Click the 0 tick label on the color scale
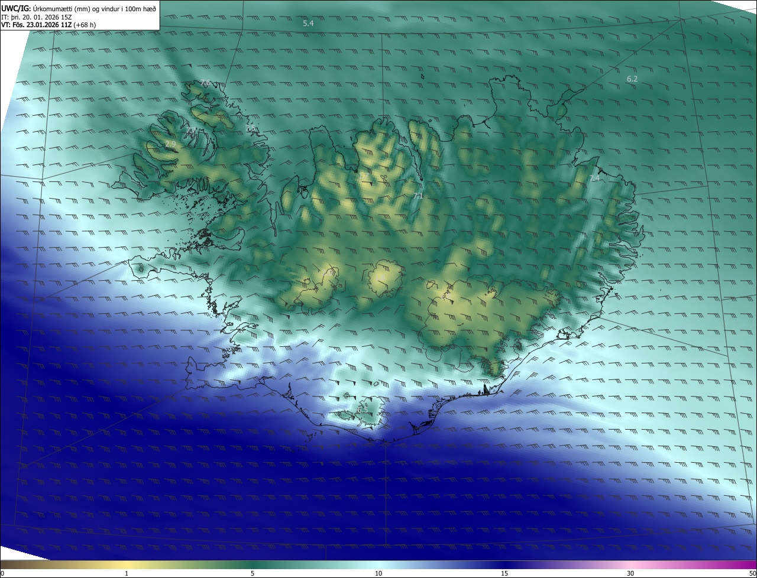This screenshot has width=757, height=578. pyautogui.click(x=2, y=573)
